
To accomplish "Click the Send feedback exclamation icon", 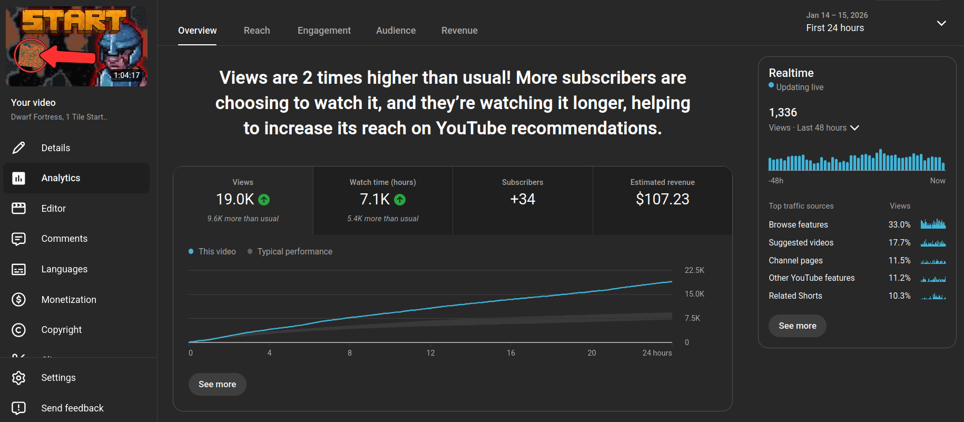I will pos(18,408).
